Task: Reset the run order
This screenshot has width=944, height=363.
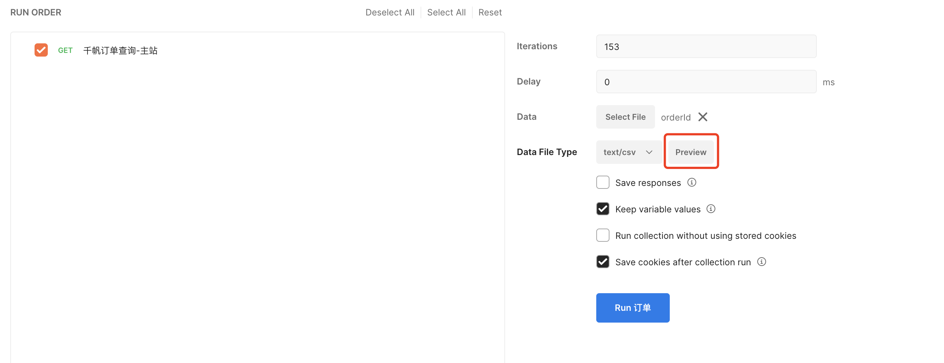Action: 490,12
